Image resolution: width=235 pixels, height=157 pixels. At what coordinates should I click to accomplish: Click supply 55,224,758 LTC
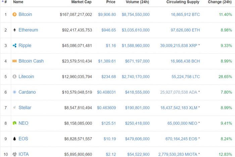click(x=186, y=77)
